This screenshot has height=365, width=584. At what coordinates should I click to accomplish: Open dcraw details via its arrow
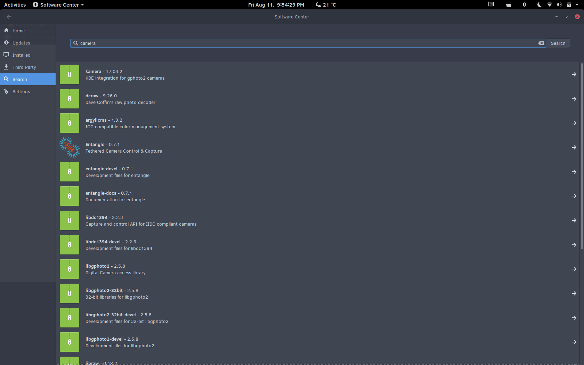tap(574, 99)
